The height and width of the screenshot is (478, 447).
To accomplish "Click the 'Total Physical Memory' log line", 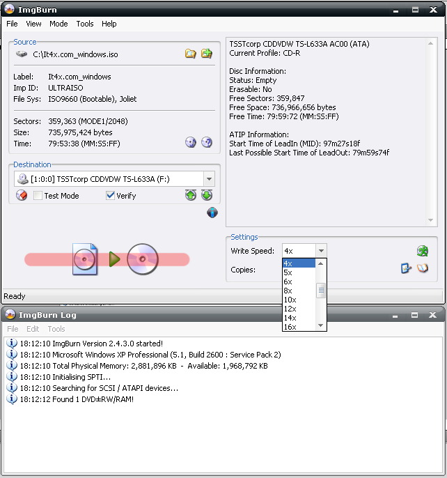I will tap(144, 366).
